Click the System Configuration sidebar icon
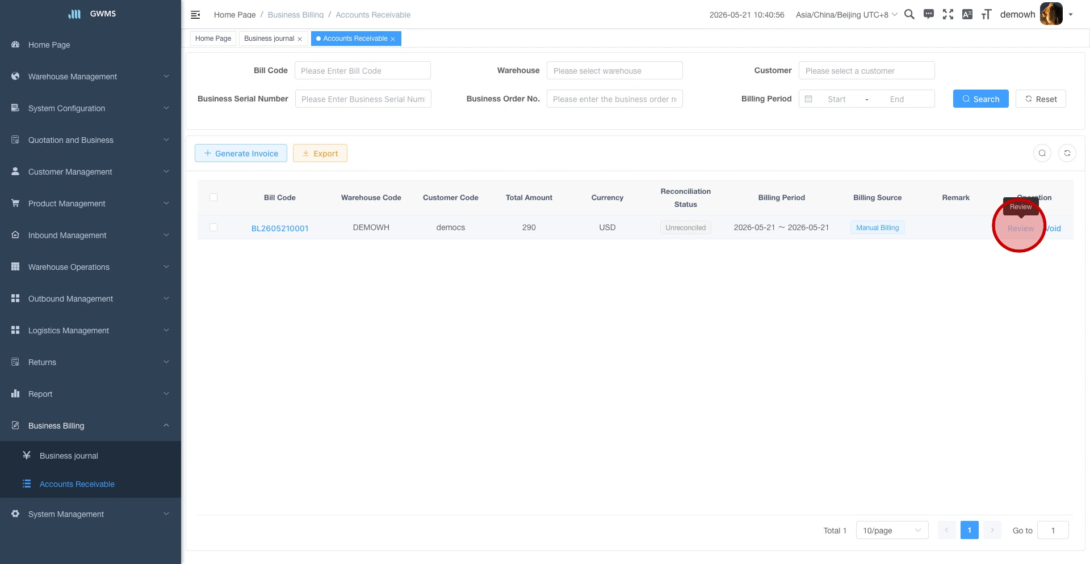This screenshot has height=564, width=1090. pyautogui.click(x=15, y=108)
